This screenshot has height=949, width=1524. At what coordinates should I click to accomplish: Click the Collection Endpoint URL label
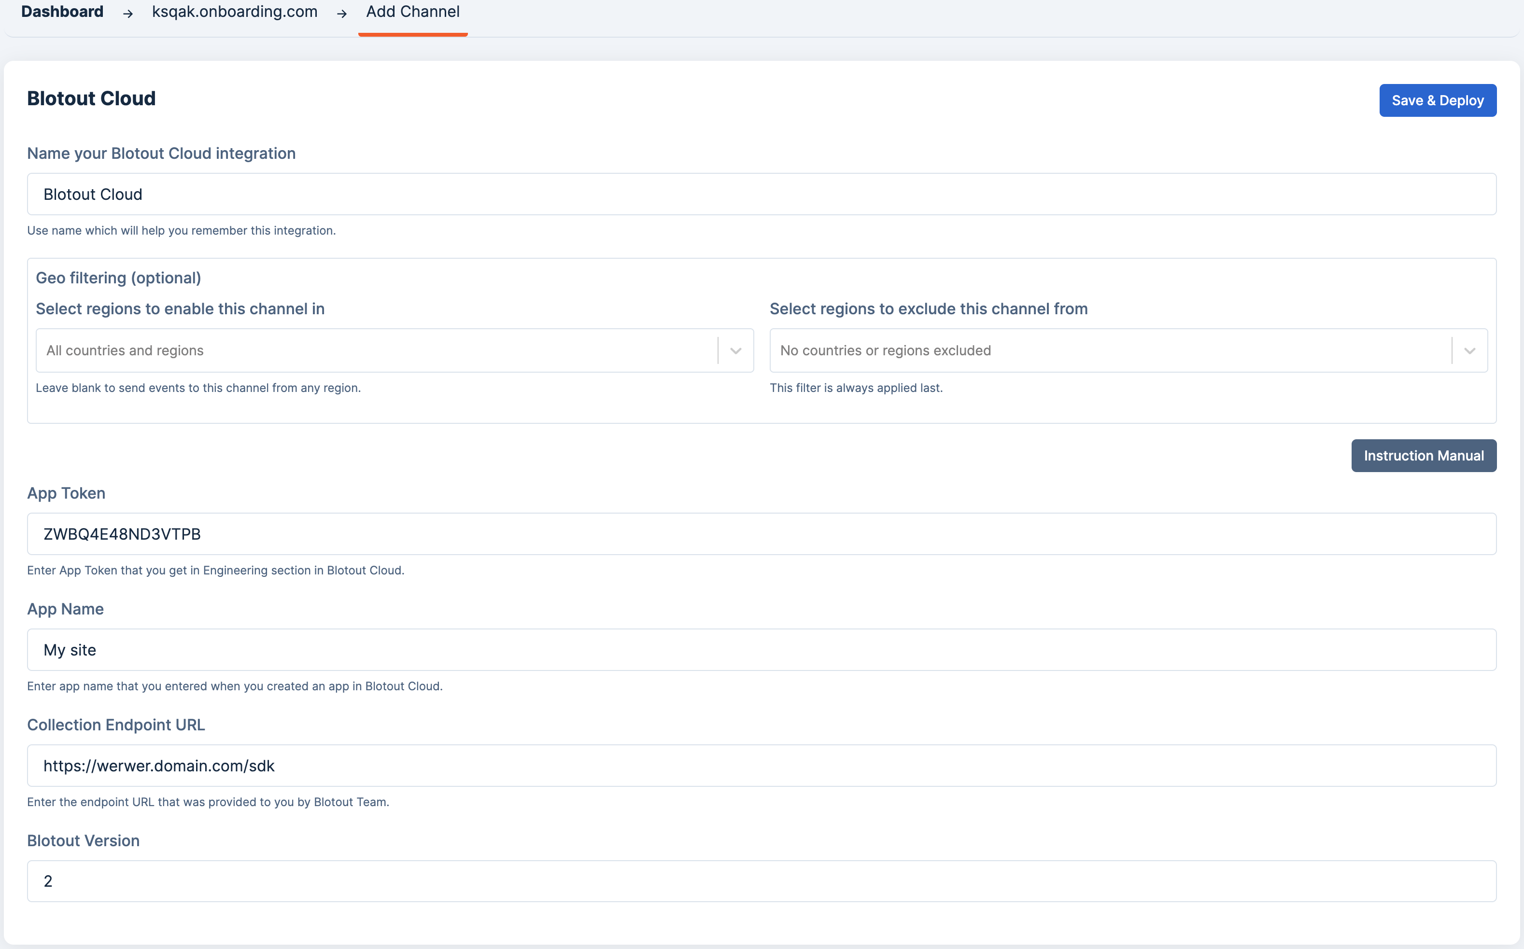115,725
